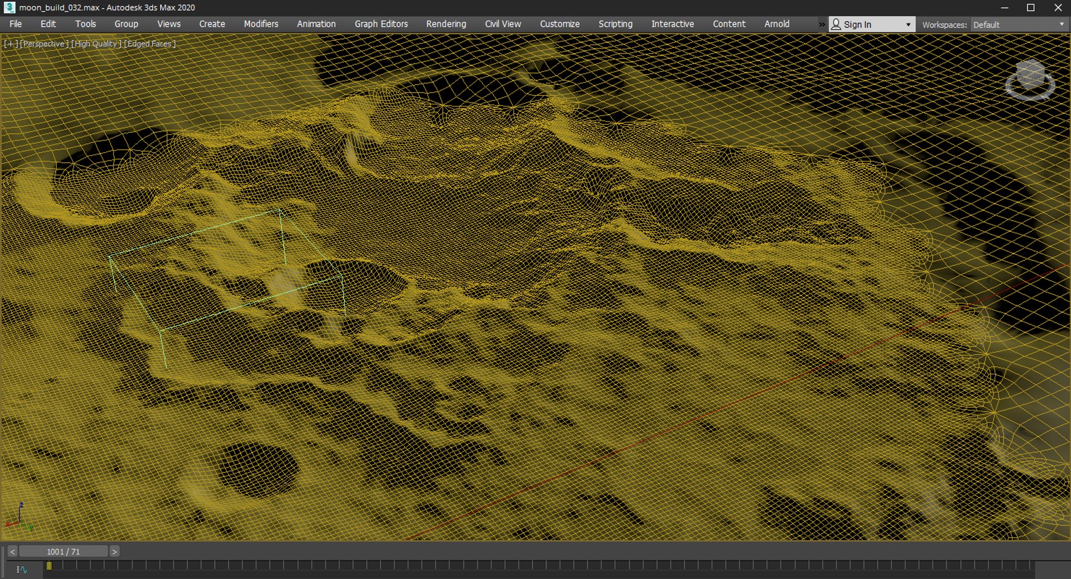1071x579 pixels.
Task: Open the Content menu
Action: (x=729, y=24)
